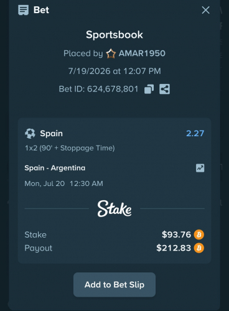This screenshot has width=229, height=311.
Task: Click the $93.76 stake amount
Action: [x=176, y=234]
